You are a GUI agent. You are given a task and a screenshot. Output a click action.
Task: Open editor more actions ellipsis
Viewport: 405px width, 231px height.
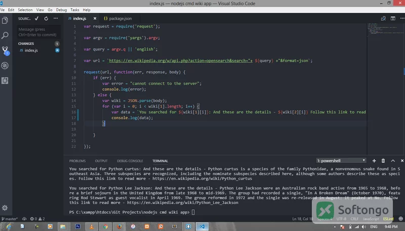pyautogui.click(x=402, y=18)
